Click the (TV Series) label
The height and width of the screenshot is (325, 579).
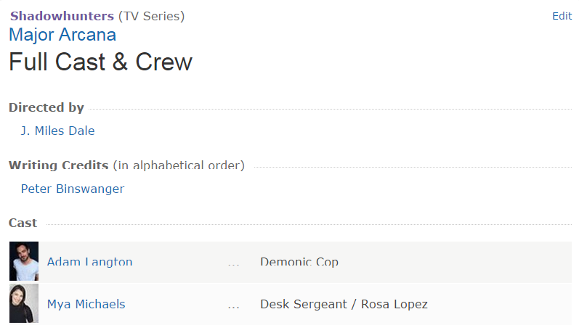pos(151,16)
